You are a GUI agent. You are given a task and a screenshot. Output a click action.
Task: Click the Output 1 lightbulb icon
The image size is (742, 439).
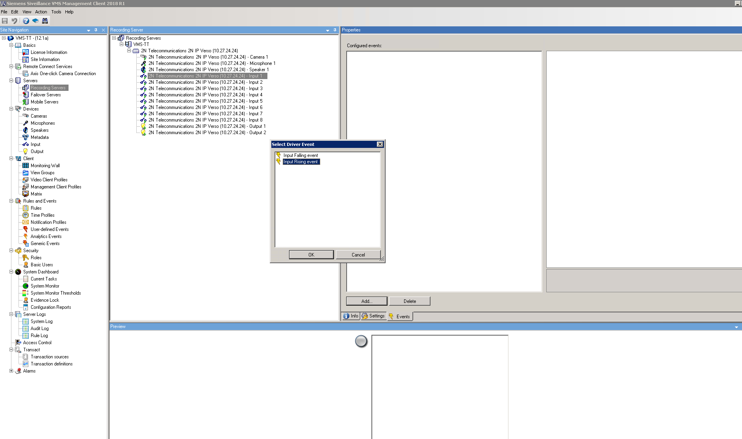coord(143,126)
